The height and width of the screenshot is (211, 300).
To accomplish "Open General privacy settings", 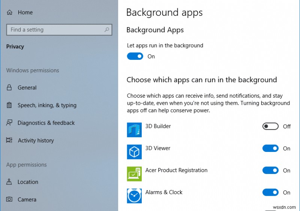I will coord(27,88).
